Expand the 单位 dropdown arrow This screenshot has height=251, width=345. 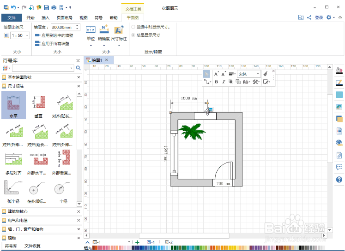click(x=91, y=46)
